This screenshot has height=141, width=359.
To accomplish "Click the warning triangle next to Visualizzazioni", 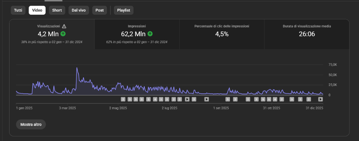I will (64, 26).
